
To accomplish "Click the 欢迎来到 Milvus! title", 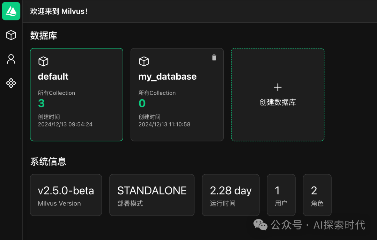I will tap(59, 11).
